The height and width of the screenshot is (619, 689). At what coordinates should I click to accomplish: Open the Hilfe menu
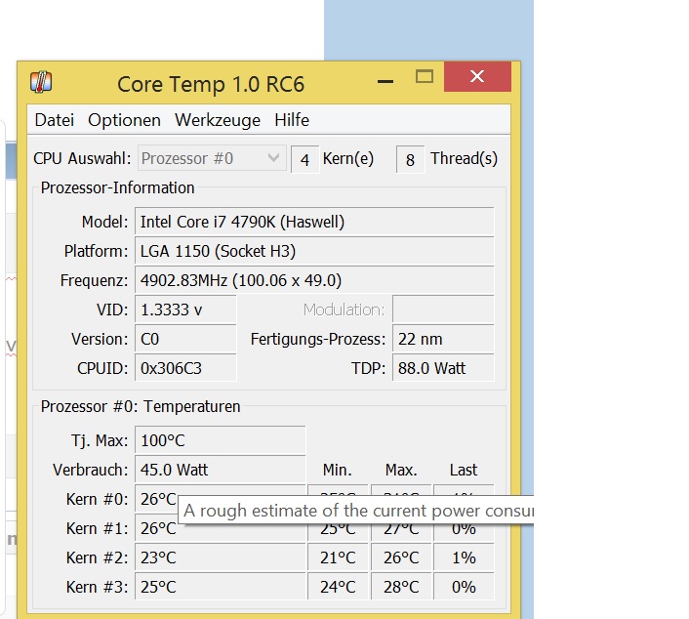point(292,120)
